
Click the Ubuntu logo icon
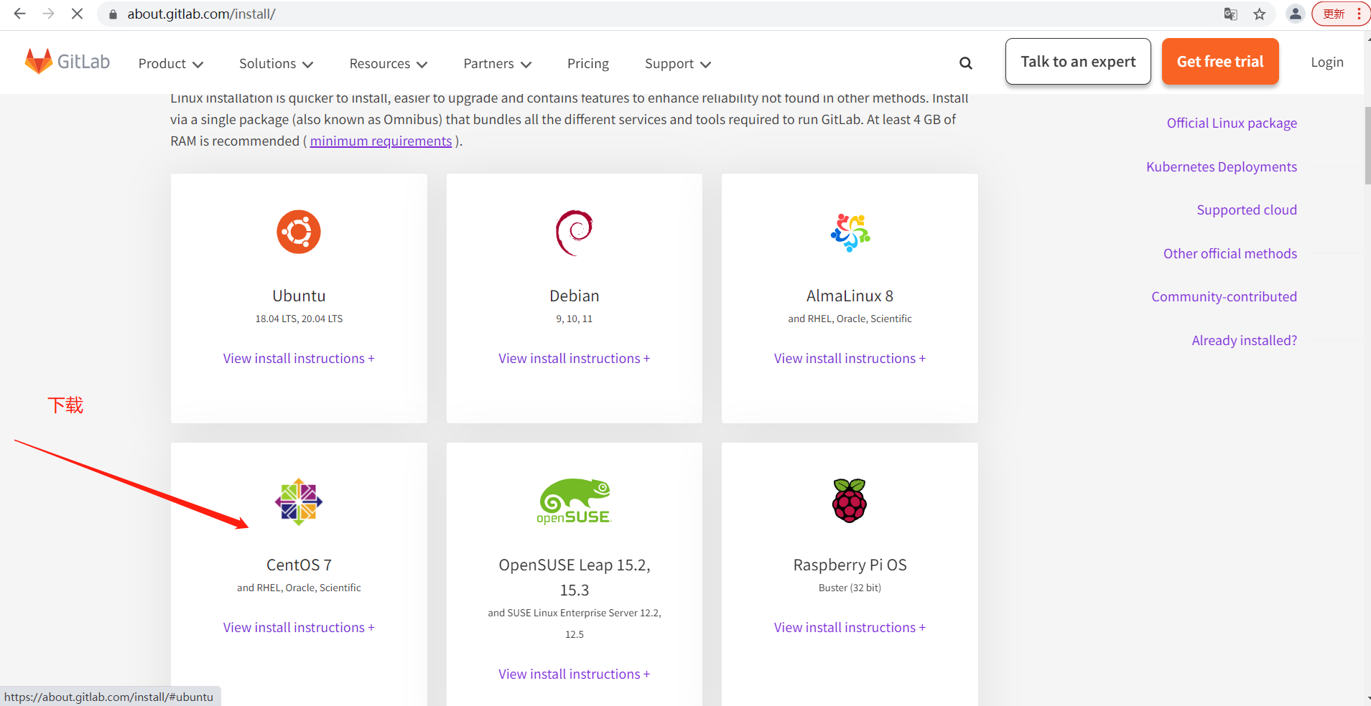tap(299, 232)
